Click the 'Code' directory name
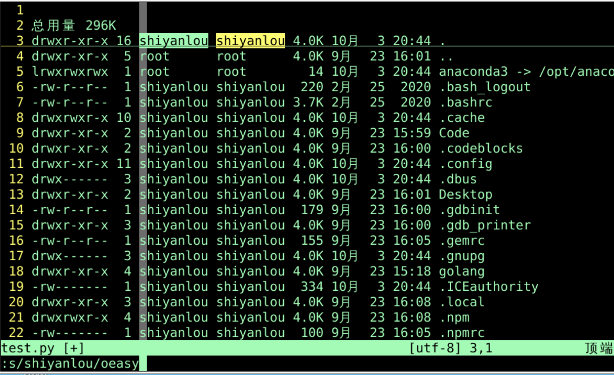The image size is (614, 375). 454,133
